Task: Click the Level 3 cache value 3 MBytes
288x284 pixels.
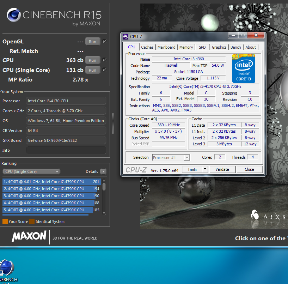Action: [x=224, y=144]
